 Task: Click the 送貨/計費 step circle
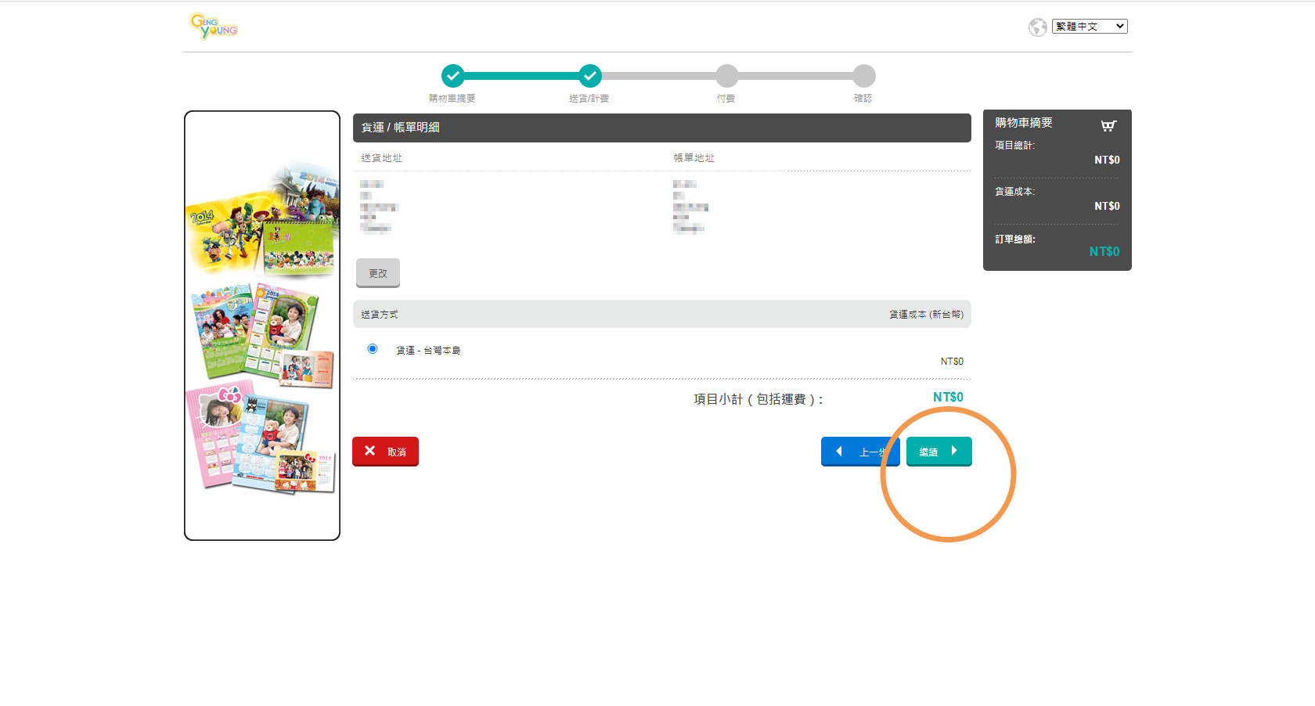click(x=590, y=76)
